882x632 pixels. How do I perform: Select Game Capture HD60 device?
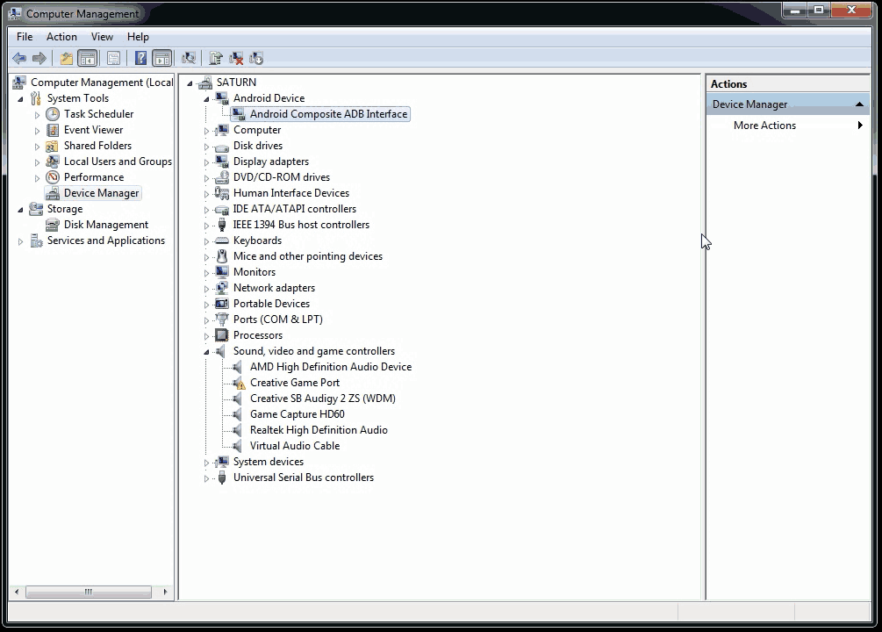(x=297, y=414)
